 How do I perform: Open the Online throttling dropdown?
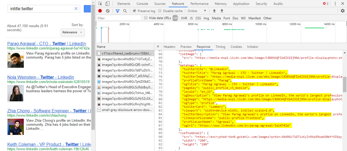coord(197,11)
